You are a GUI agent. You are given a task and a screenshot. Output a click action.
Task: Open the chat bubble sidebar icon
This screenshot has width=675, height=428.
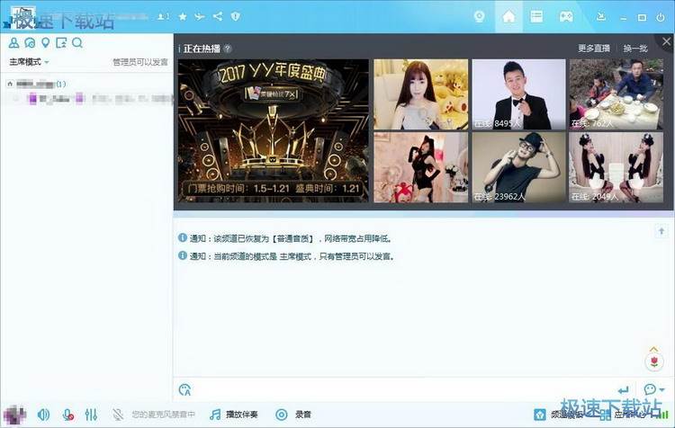pyautogui.click(x=30, y=42)
